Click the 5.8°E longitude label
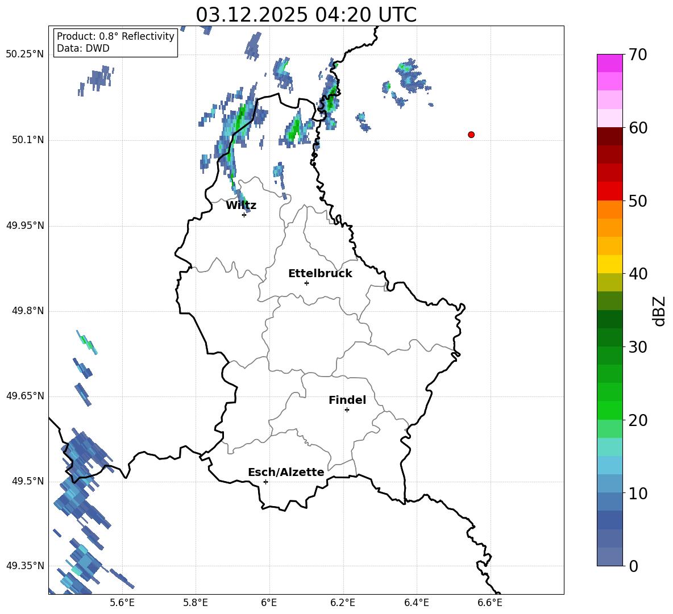 tap(196, 603)
